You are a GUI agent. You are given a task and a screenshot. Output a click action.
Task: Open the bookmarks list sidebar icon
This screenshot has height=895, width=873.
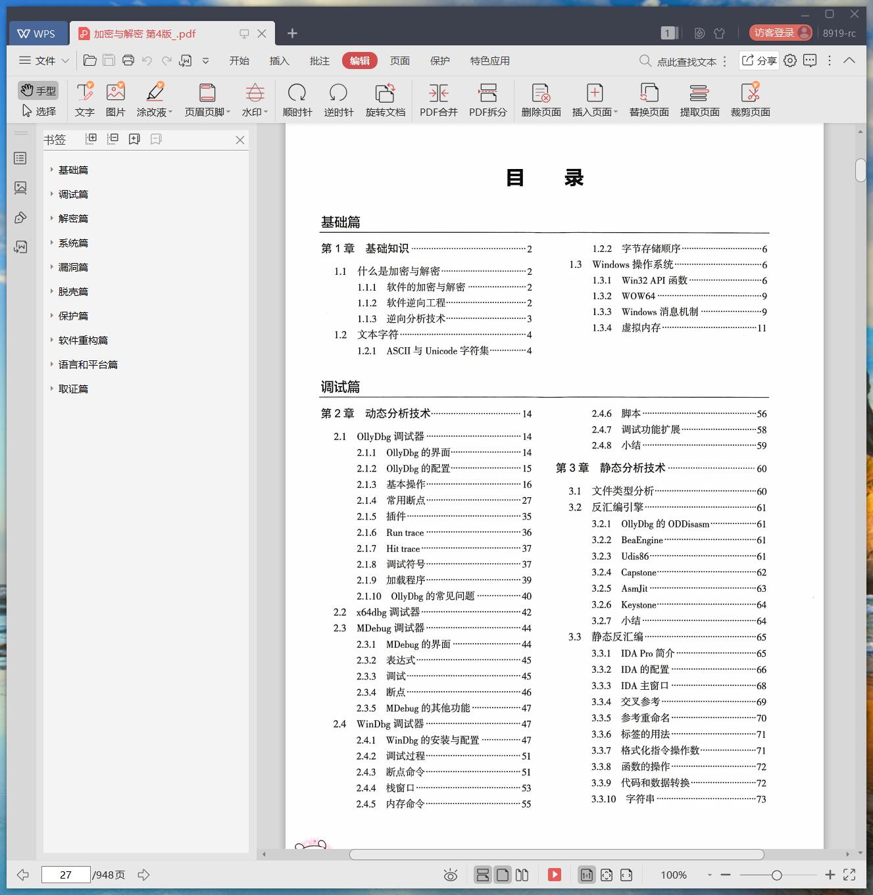[20, 158]
